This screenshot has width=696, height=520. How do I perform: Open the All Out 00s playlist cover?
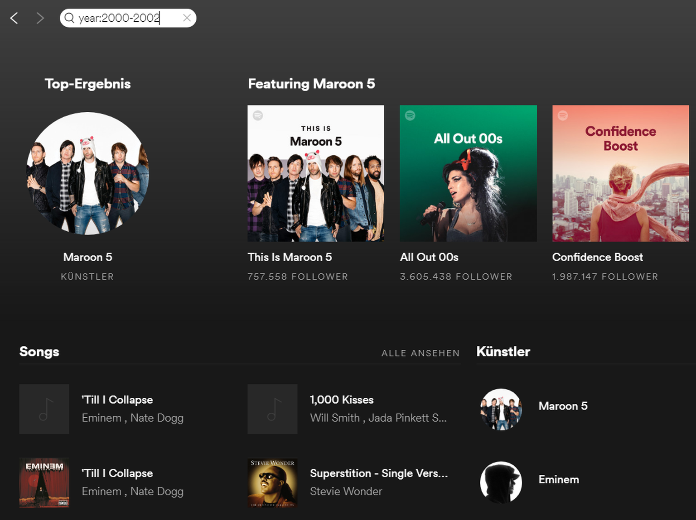click(468, 173)
